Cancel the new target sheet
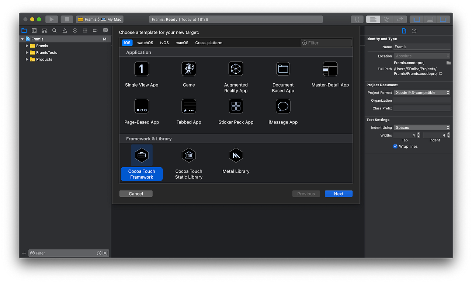This screenshot has width=472, height=283. coord(136,193)
